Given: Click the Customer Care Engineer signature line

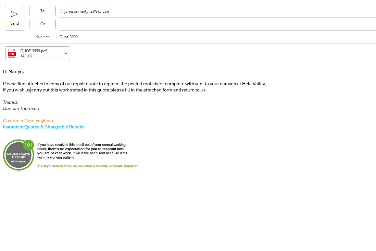Looking at the screenshot, I should click(28, 121).
